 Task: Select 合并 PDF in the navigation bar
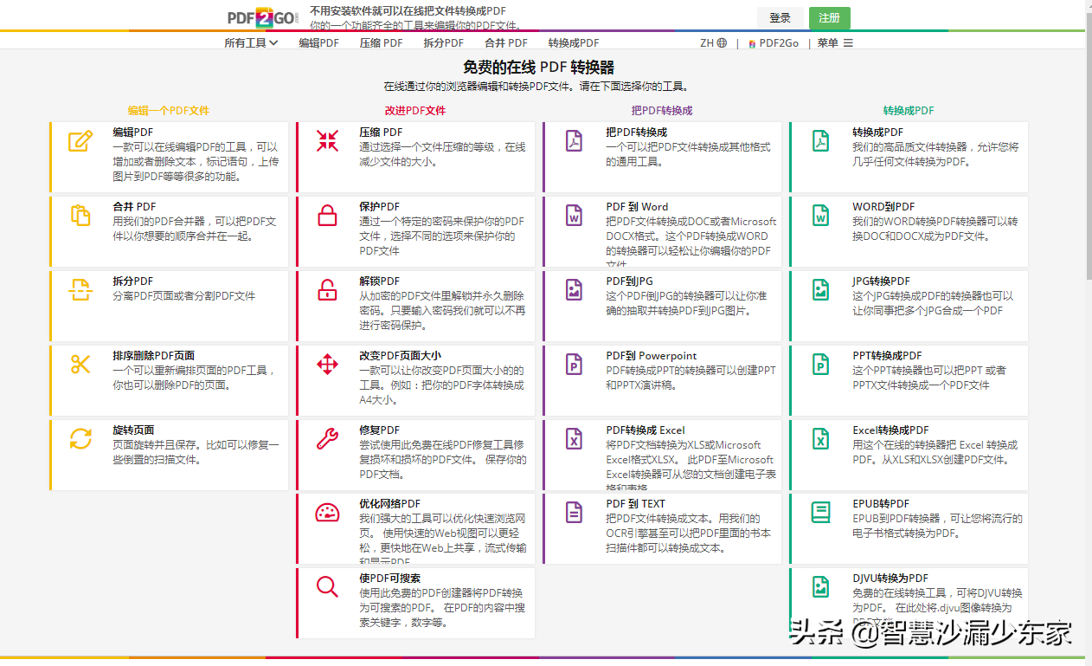(x=506, y=42)
